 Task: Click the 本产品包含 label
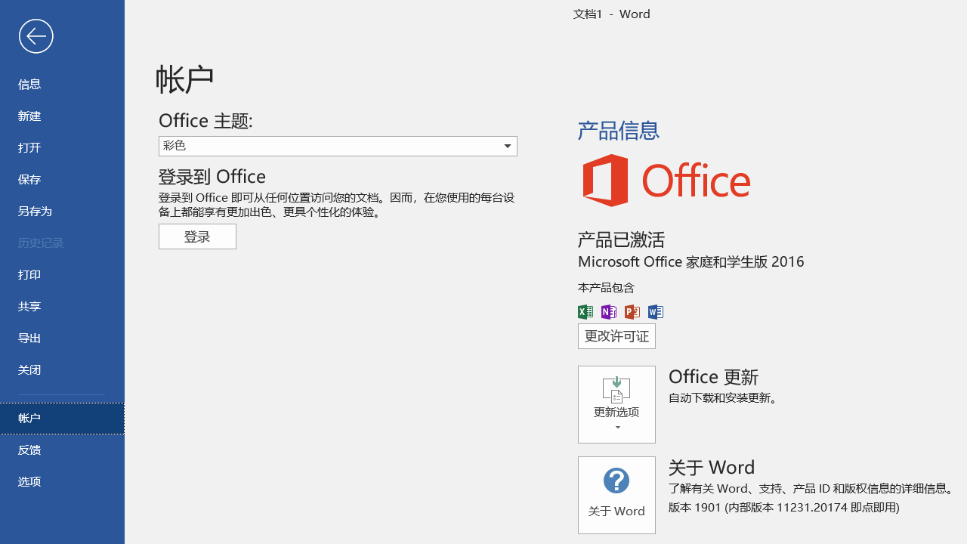pos(606,288)
